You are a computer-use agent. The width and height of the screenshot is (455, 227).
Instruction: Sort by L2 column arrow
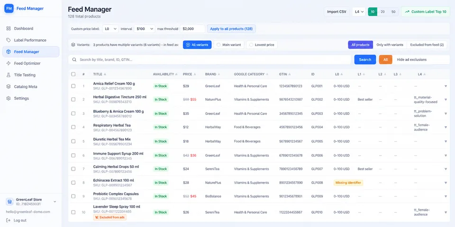pyautogui.click(x=385, y=74)
